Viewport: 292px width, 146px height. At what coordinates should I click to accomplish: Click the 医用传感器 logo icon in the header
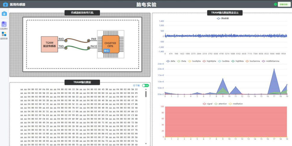coord(5,5)
